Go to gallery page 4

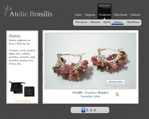coord(94,110)
